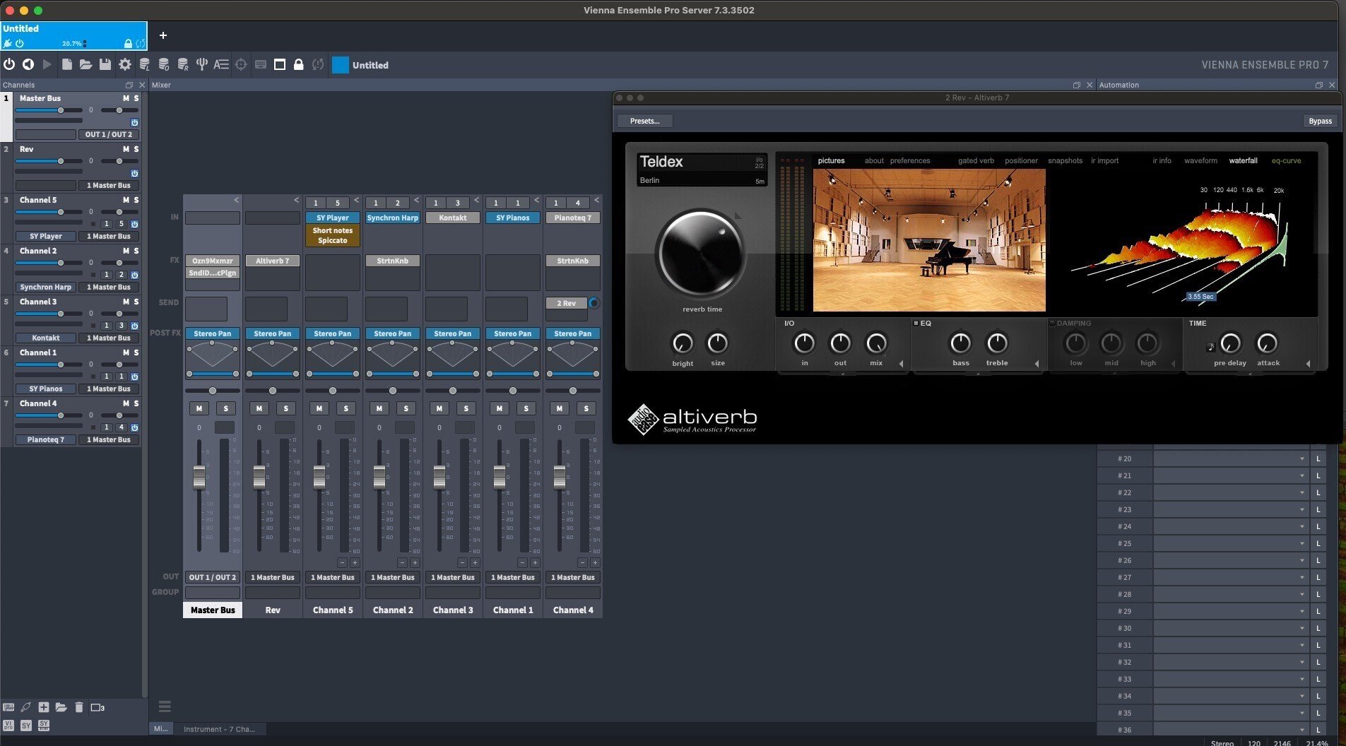Switch to the Instrument tab
1346x746 pixels.
click(x=219, y=729)
